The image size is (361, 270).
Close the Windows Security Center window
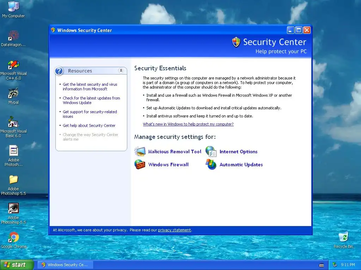point(307,30)
